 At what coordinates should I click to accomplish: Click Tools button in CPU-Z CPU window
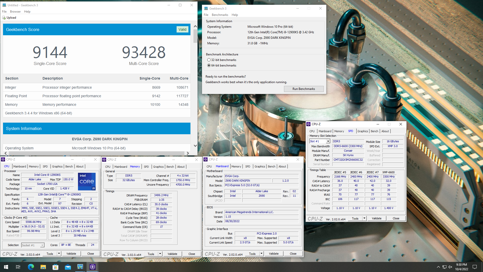pyautogui.click(x=50, y=254)
